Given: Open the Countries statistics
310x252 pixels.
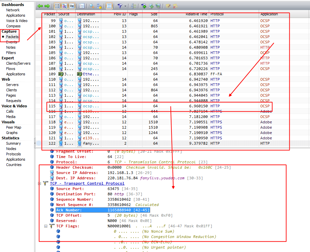Looking at the screenshot, I should (14, 165).
